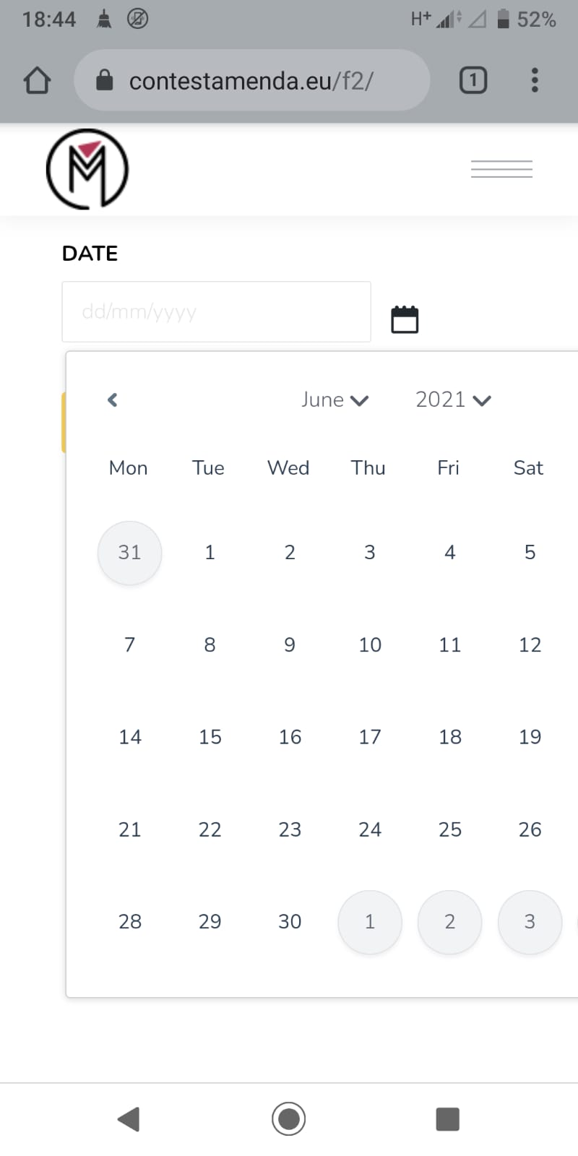578x1156 pixels.
Task: Tap the Android back navigation button
Action: [129, 1119]
